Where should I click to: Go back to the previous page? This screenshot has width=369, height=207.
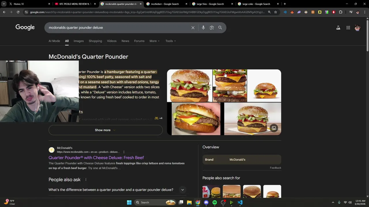(x=4, y=12)
